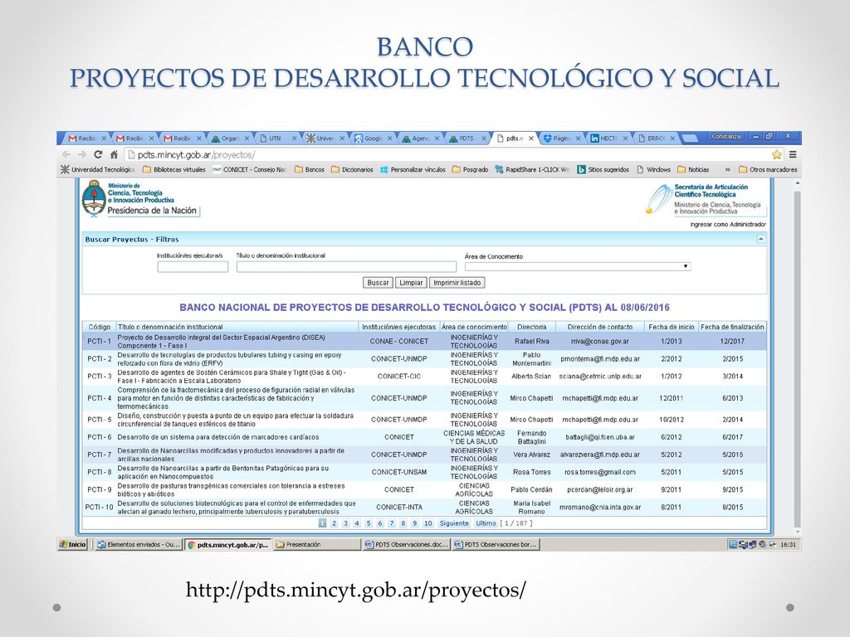Open the new tab button
The width and height of the screenshot is (850, 637).
coord(689,139)
